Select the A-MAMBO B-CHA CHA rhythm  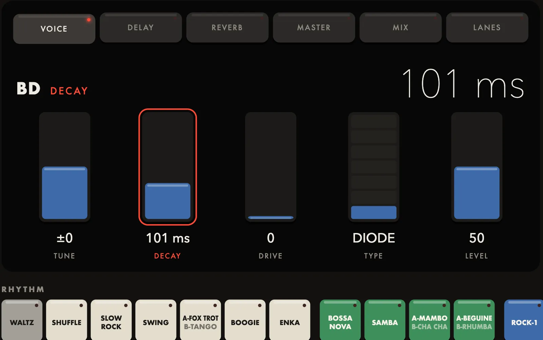click(x=429, y=320)
